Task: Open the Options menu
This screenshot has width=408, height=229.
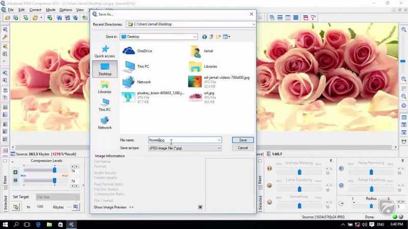Action: coord(66,10)
